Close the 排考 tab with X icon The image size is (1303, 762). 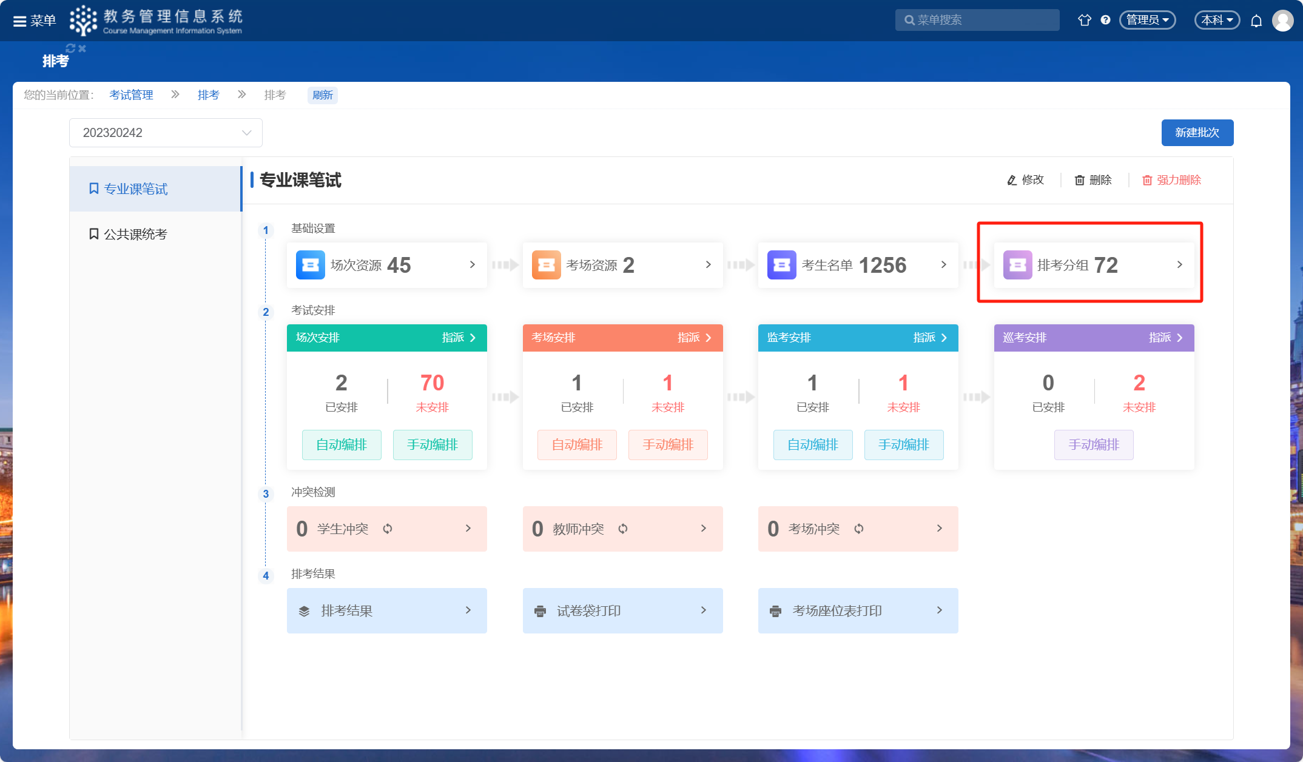point(82,48)
